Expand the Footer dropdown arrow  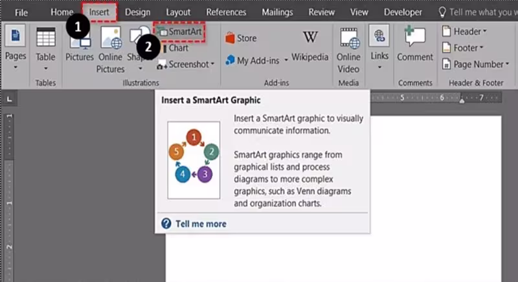click(481, 47)
